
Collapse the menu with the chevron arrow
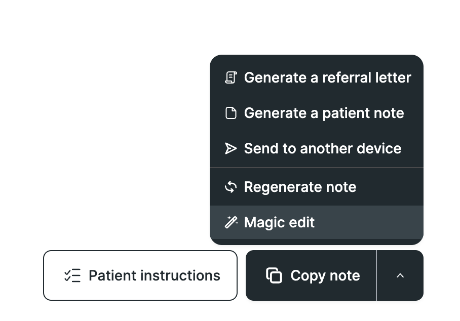click(400, 275)
